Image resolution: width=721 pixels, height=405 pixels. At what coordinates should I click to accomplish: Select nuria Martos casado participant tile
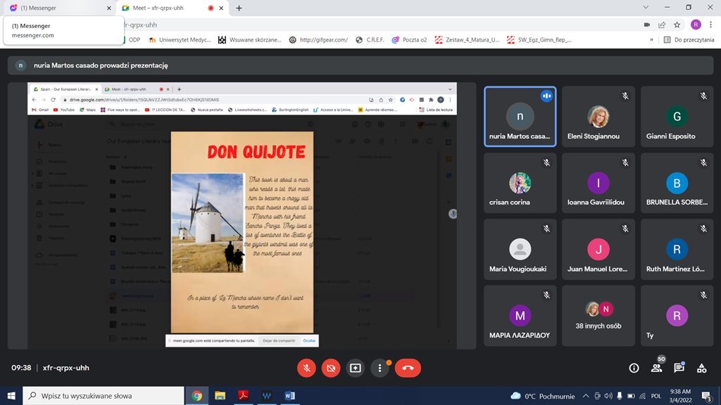(520, 117)
